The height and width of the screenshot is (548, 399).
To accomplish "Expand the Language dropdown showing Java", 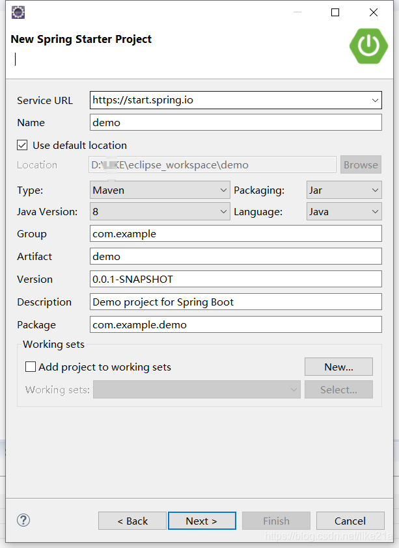I will click(374, 211).
